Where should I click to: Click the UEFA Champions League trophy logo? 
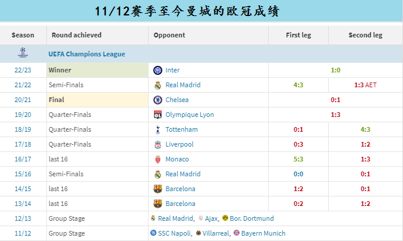23,54
